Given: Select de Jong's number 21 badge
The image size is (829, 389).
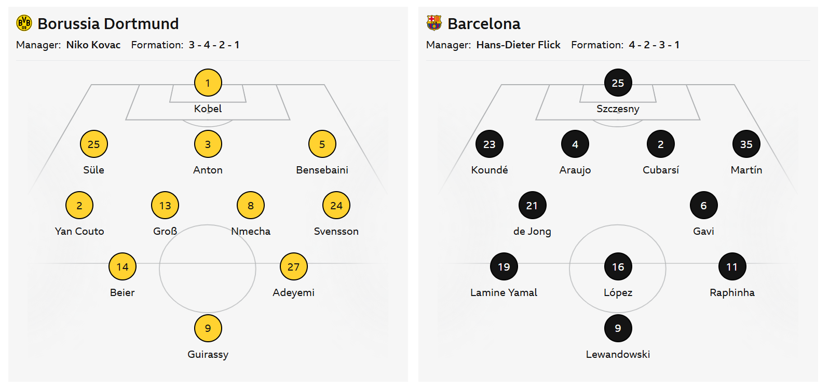Looking at the screenshot, I should [x=532, y=205].
